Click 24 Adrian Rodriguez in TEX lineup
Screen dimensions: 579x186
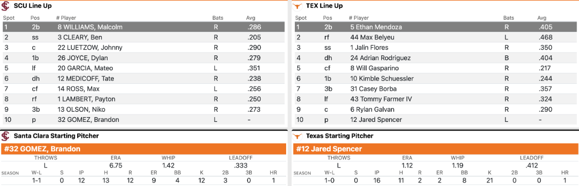(x=381, y=58)
